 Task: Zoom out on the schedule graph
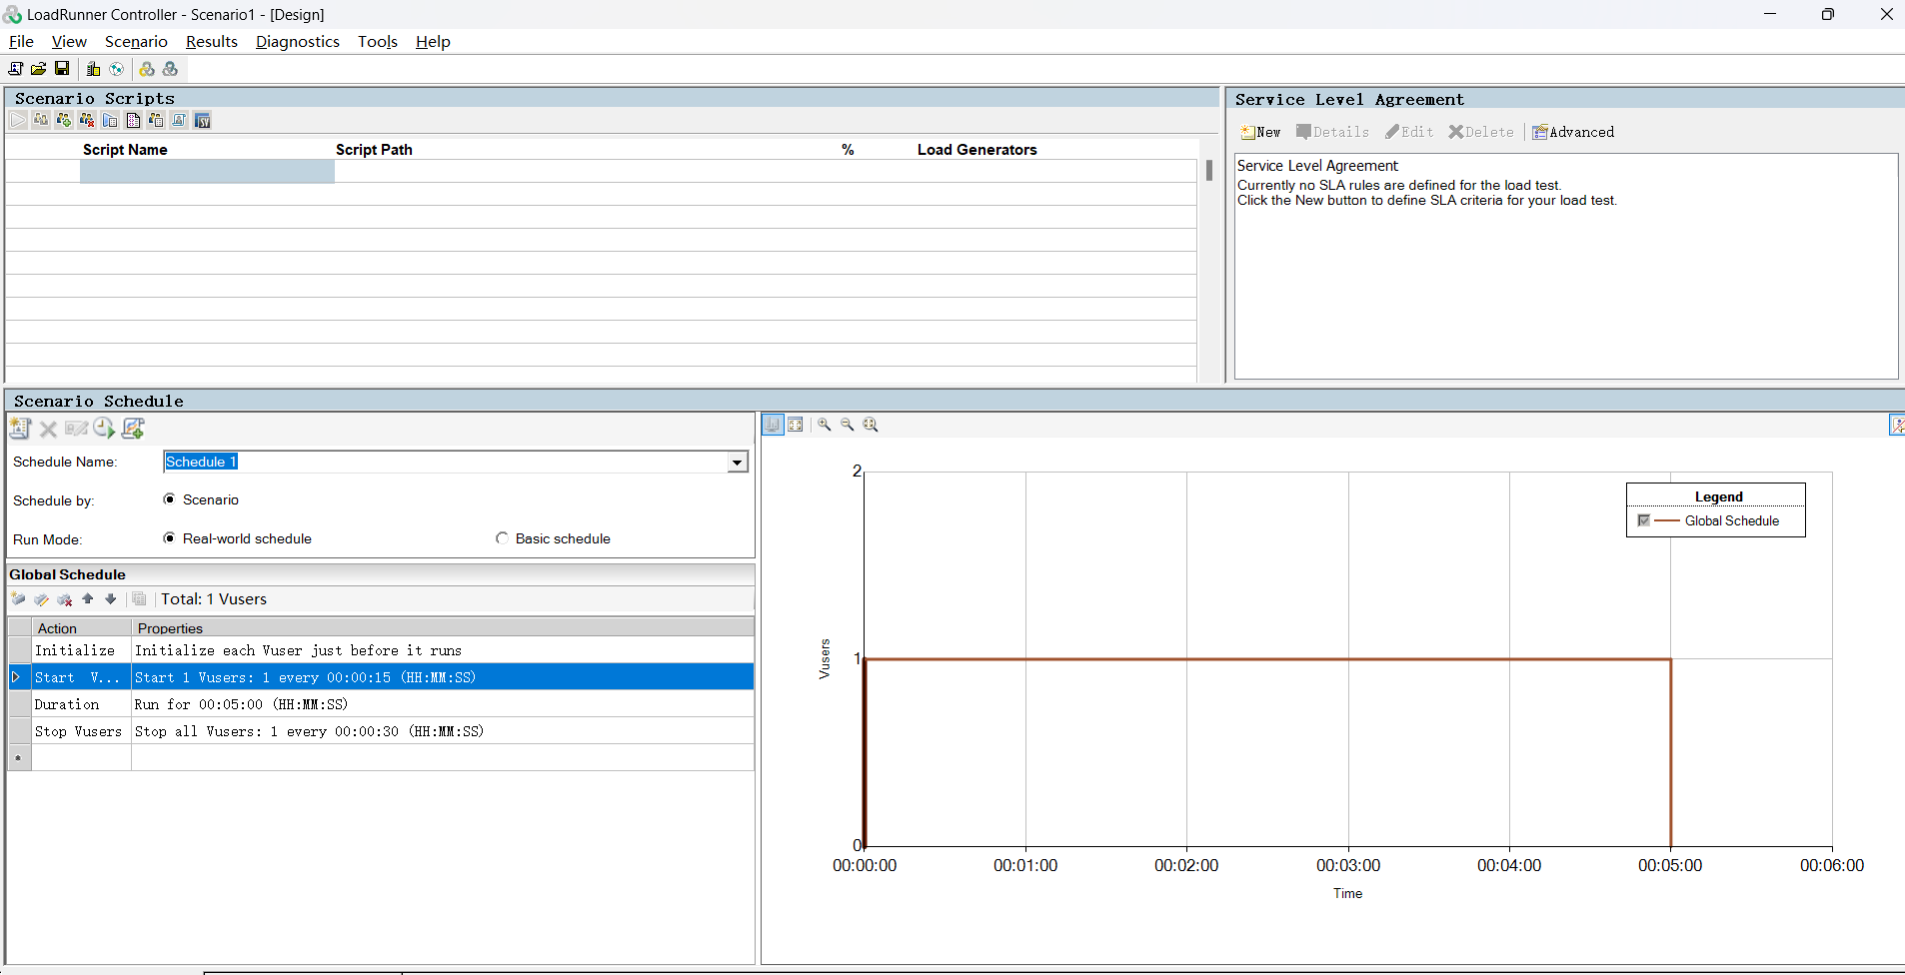point(848,425)
